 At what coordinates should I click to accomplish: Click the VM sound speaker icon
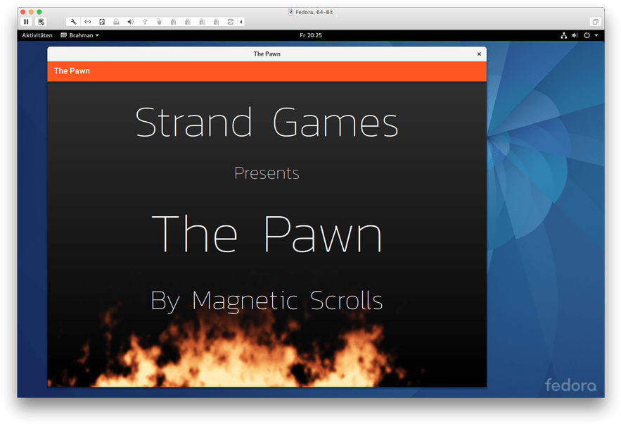pyautogui.click(x=130, y=22)
